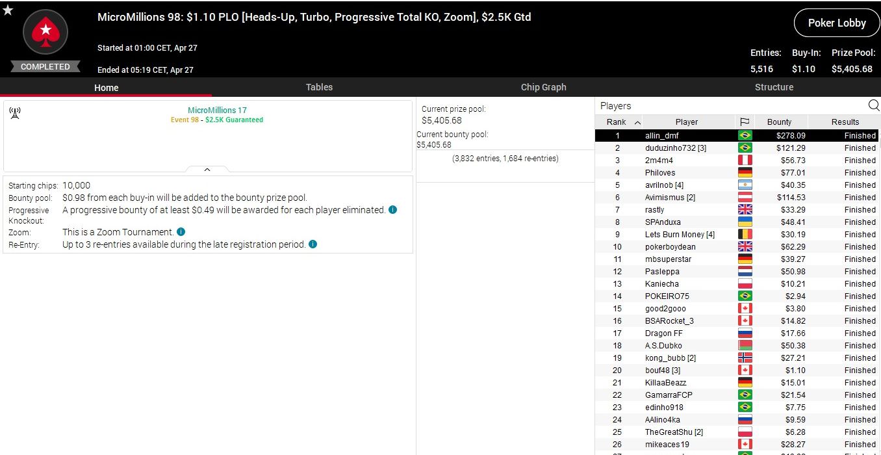Viewport: 881px width, 455px height.
Task: Click info icon next to Zoom Tournament
Action: pos(181,232)
